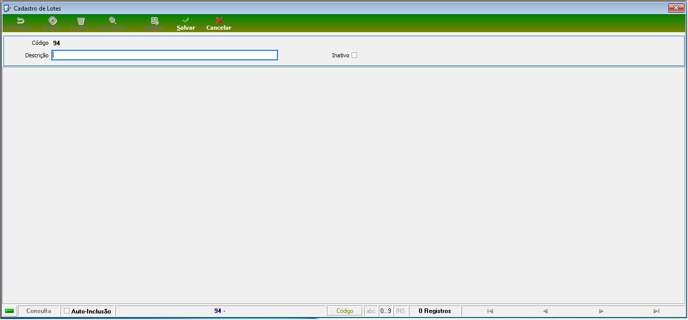Click the Código button in status bar
688x320 pixels.
(x=345, y=311)
